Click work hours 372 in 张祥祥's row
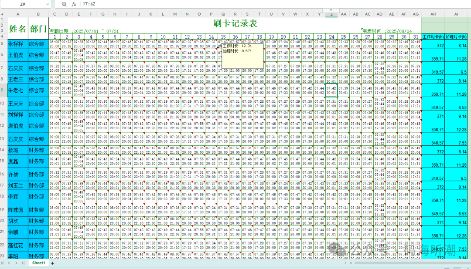The height and width of the screenshot is (269, 471). pos(433,44)
